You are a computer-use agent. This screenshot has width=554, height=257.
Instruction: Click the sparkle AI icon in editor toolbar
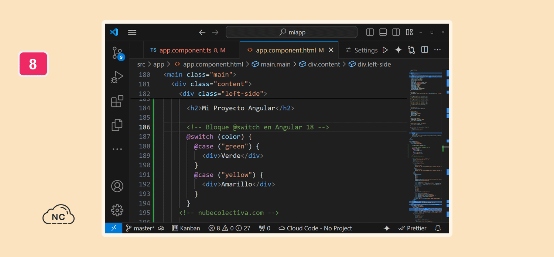pyautogui.click(x=398, y=50)
